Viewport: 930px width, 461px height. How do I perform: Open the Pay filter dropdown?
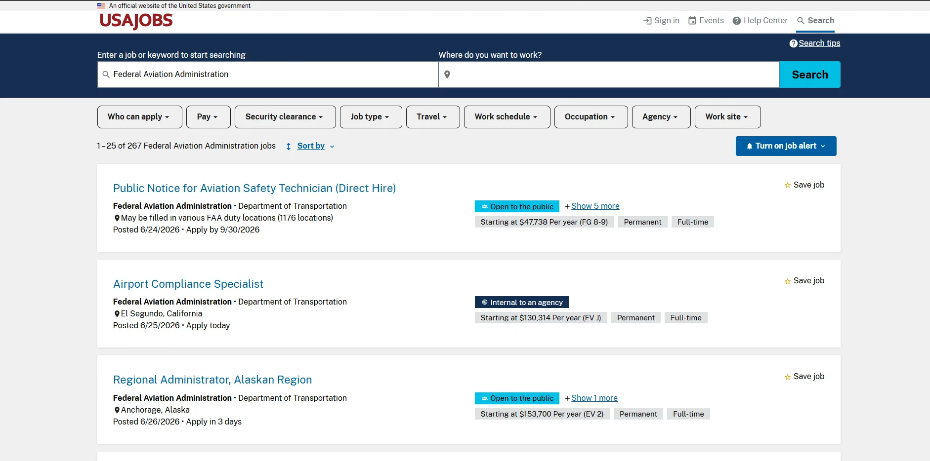pyautogui.click(x=209, y=117)
